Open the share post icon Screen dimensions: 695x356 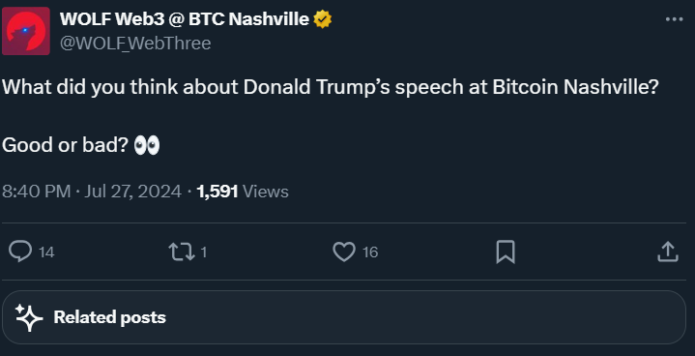coord(668,252)
